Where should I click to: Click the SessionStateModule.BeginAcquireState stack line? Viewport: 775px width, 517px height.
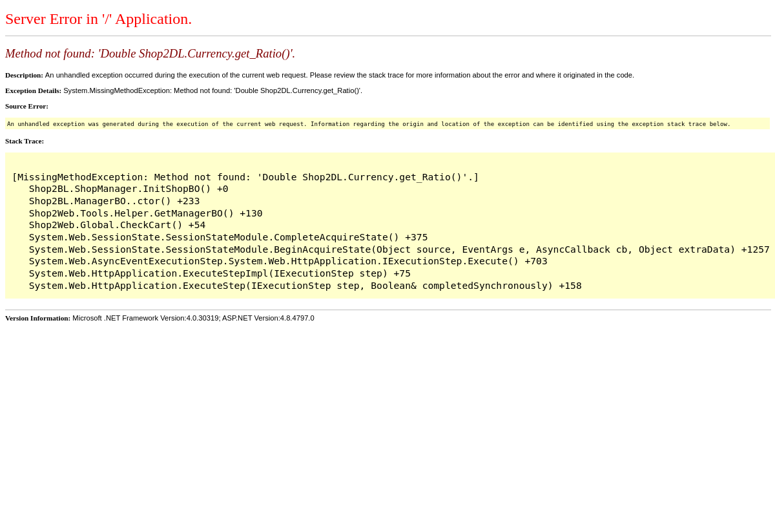pyautogui.click(x=398, y=249)
